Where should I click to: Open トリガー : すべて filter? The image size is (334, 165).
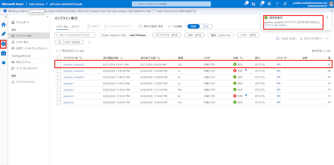point(248,35)
